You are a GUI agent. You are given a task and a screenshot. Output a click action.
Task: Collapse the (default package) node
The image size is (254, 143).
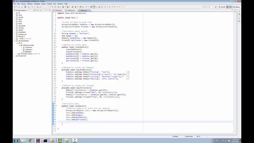(19, 45)
